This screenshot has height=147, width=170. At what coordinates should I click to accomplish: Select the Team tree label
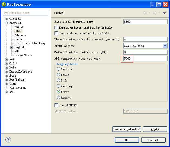click(12, 84)
